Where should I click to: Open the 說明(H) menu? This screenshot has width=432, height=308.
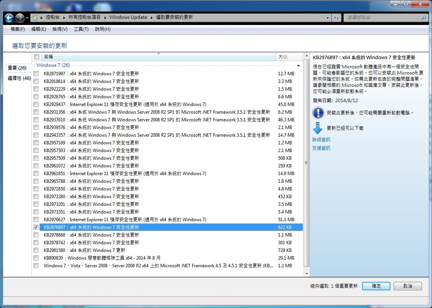click(103, 29)
